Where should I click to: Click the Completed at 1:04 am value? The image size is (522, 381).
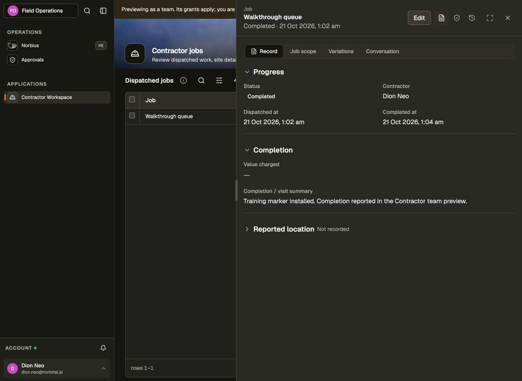click(x=413, y=122)
